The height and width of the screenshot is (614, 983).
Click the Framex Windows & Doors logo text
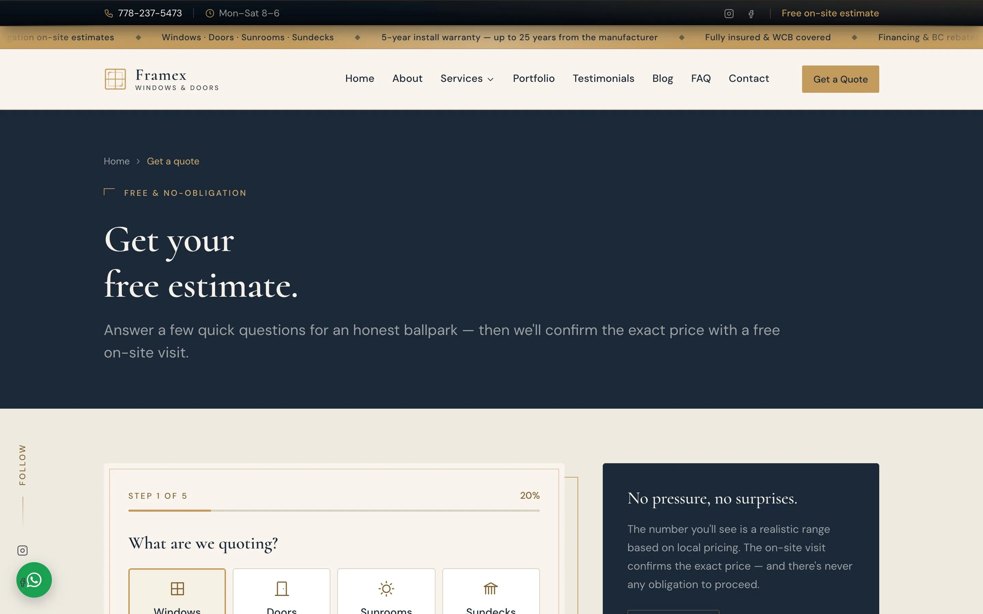[x=177, y=79]
